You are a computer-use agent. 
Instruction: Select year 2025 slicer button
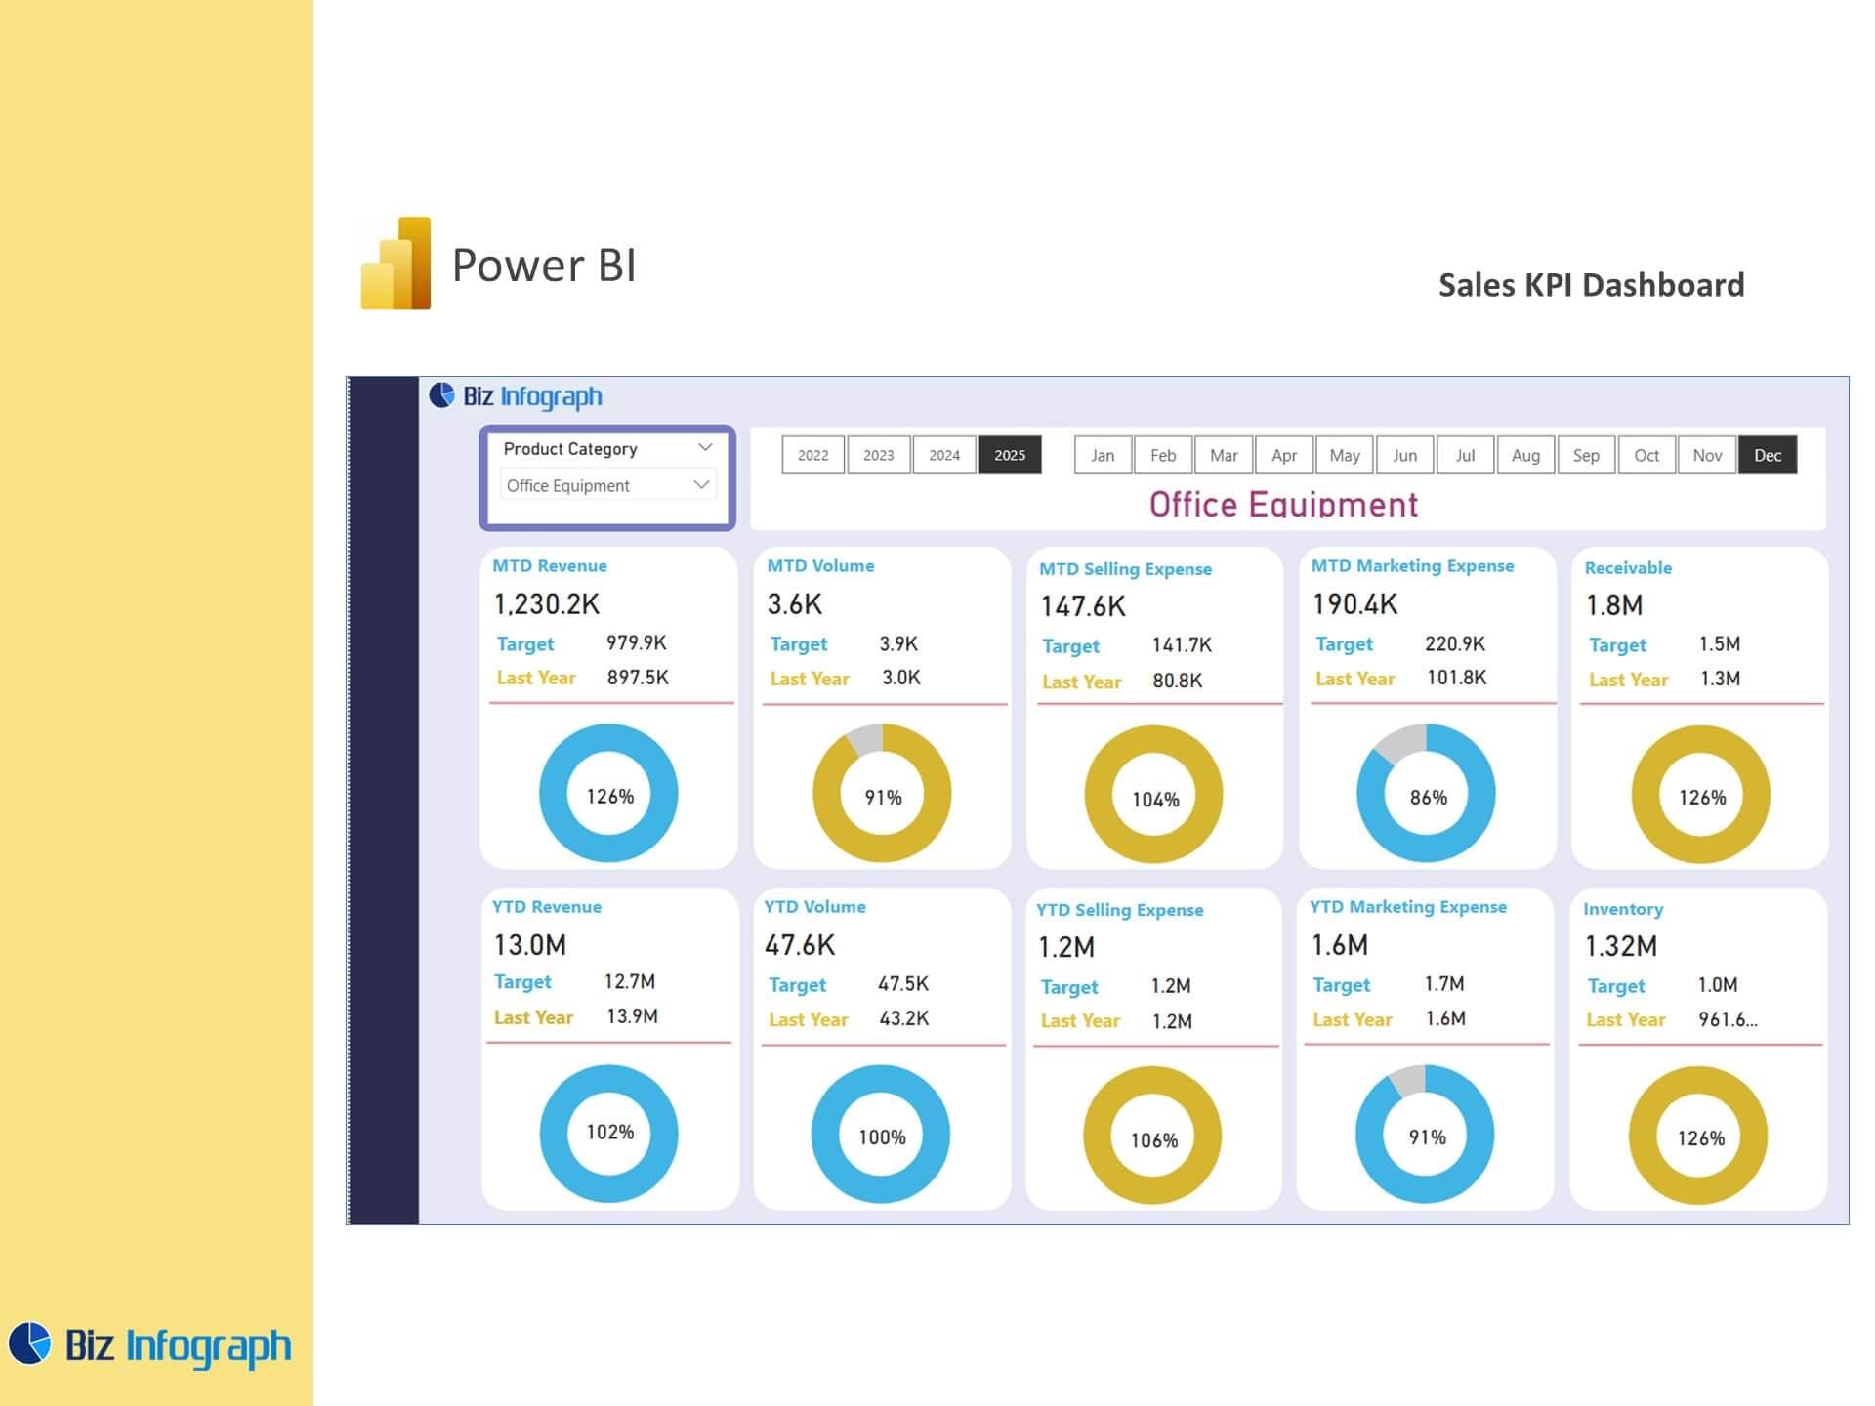1010,455
